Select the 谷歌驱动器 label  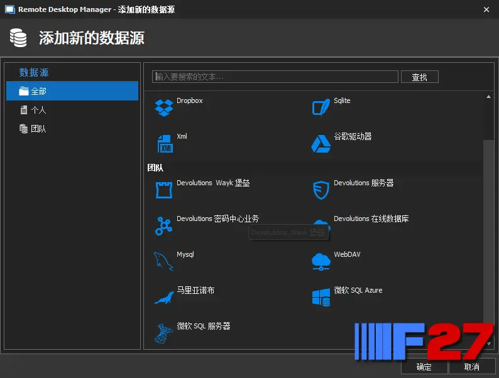pos(353,136)
